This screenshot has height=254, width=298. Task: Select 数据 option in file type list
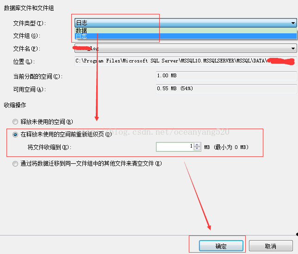(186, 31)
